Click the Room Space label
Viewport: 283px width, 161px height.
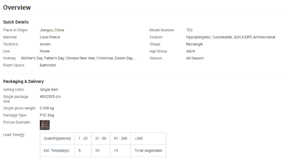[x=14, y=65]
